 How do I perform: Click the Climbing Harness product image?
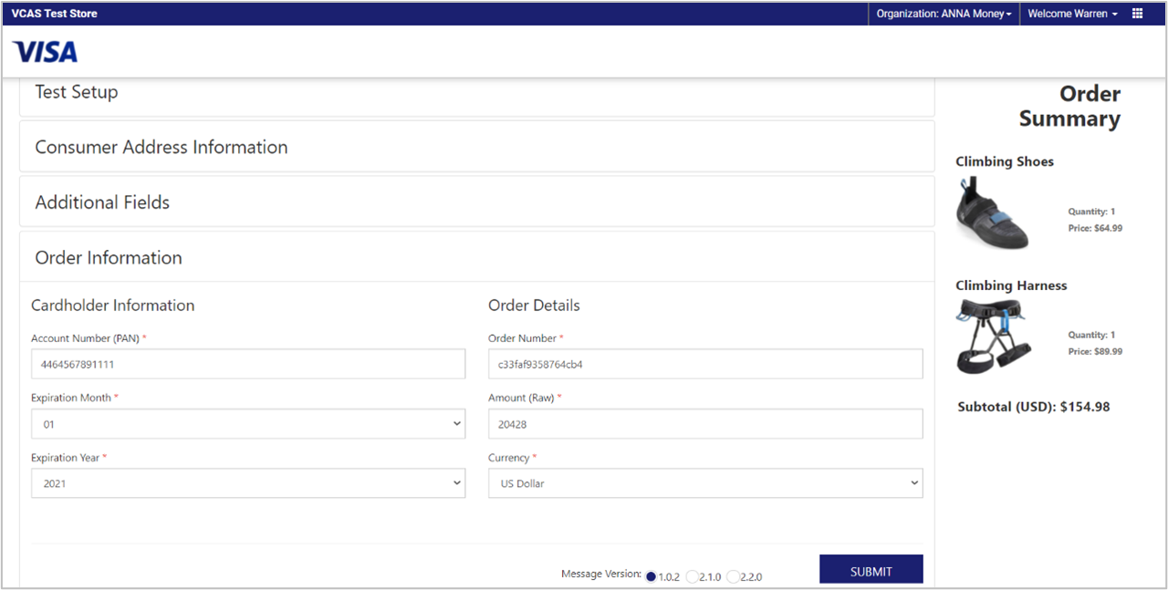click(x=995, y=336)
